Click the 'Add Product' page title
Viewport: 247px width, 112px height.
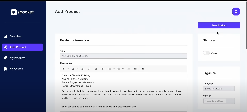click(x=67, y=11)
